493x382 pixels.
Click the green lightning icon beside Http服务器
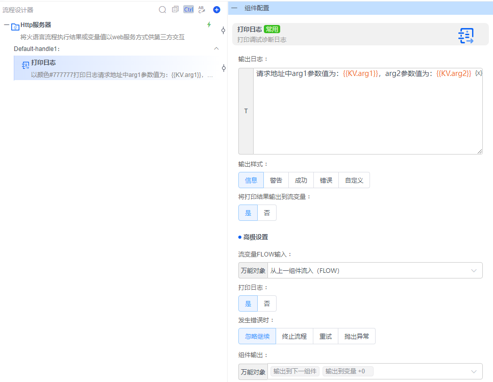tap(209, 24)
